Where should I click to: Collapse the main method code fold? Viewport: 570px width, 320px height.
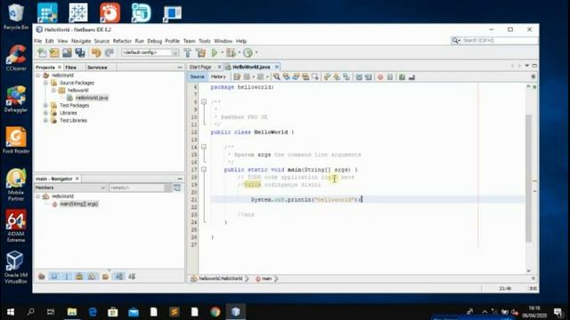pos(204,170)
